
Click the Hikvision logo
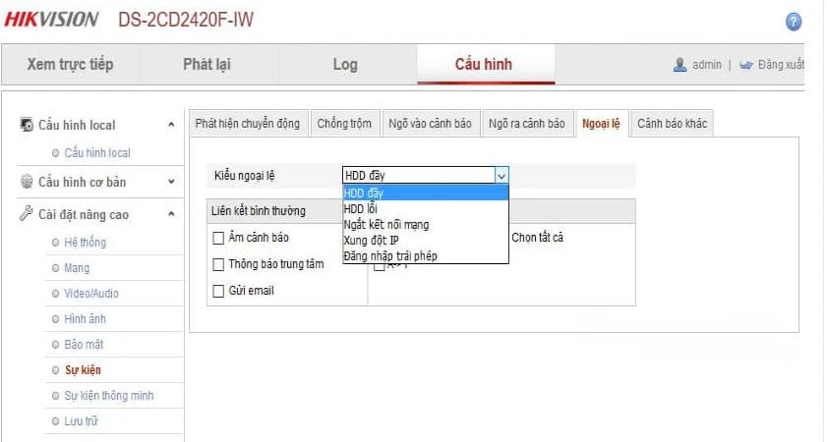click(51, 20)
